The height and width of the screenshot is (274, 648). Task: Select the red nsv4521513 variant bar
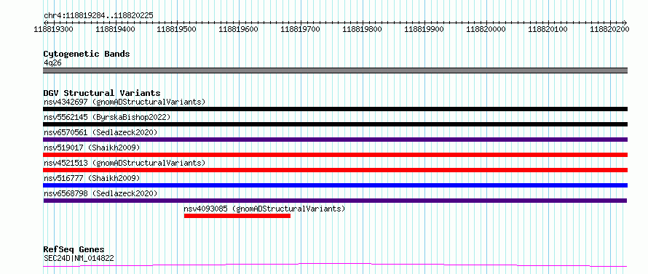[335, 170]
